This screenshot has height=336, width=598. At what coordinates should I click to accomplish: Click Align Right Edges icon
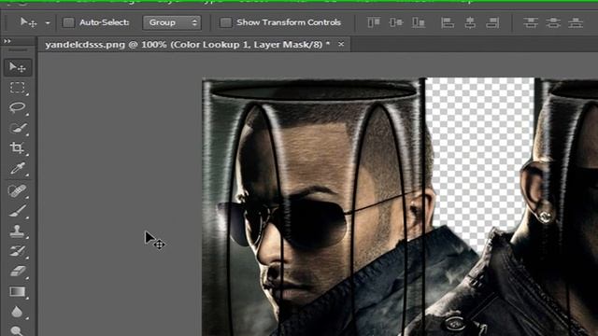[492, 22]
